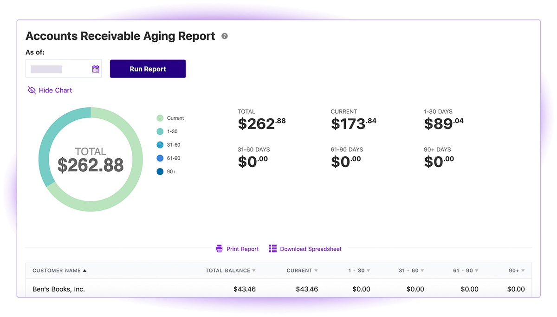
Task: Click the Hide Chart eye icon
Action: (32, 90)
